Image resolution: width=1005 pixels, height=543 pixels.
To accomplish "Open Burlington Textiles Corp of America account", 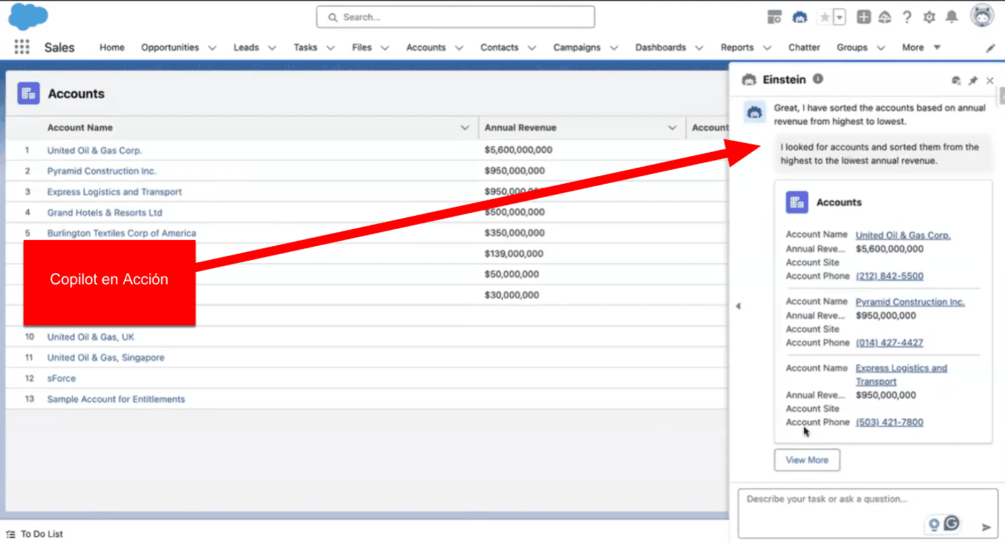I will [121, 233].
